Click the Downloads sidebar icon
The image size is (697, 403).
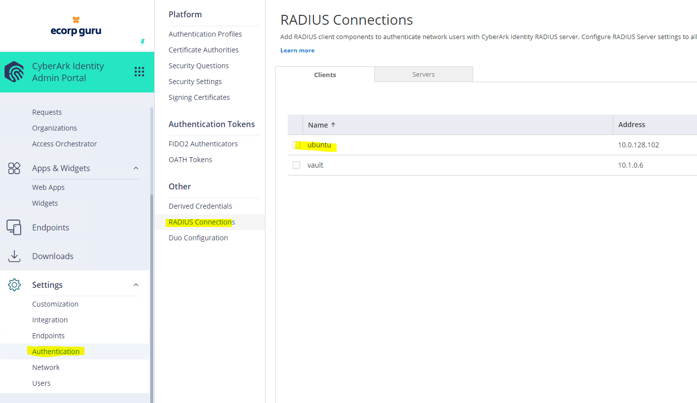[14, 256]
